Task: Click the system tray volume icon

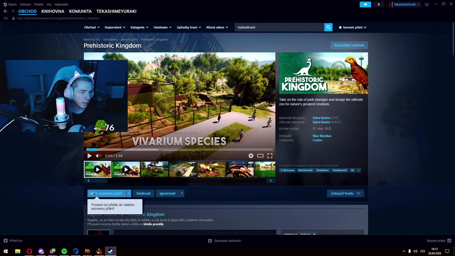Action: [x=416, y=251]
